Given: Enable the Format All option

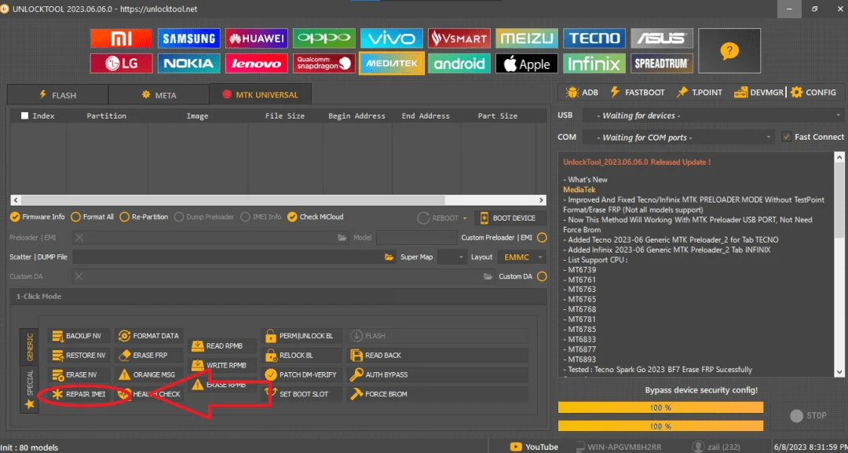Looking at the screenshot, I should (92, 217).
